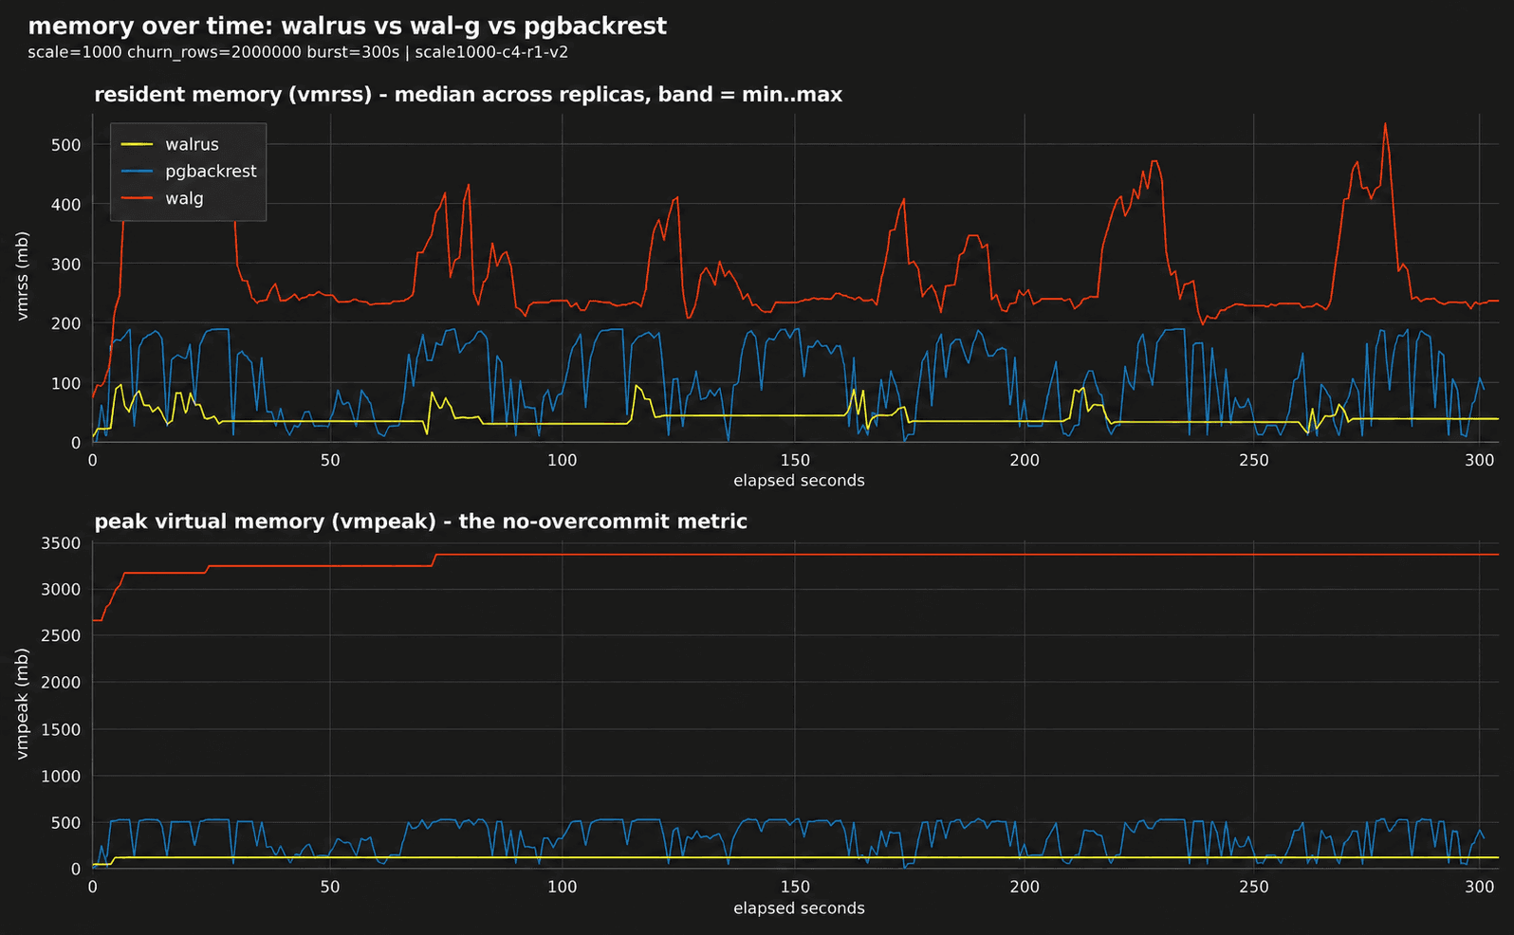Click the 100 y-axis tick of the vmrss chart
1514x935 pixels.
tap(66, 384)
